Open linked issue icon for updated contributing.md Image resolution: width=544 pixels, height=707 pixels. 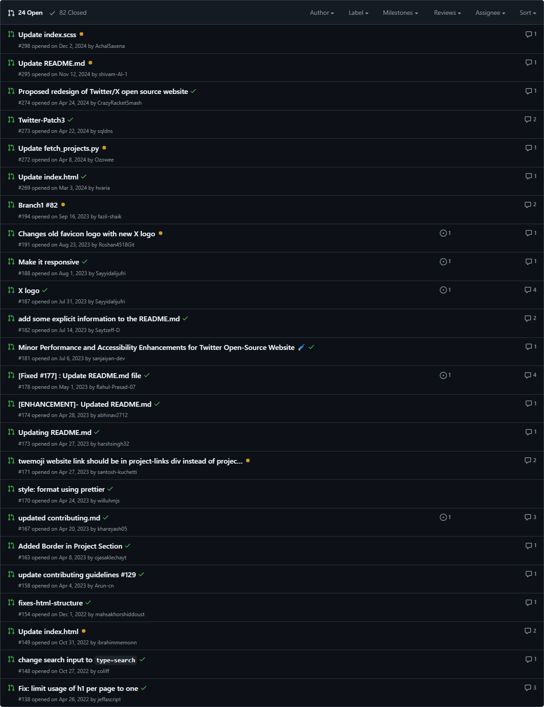coord(443,517)
